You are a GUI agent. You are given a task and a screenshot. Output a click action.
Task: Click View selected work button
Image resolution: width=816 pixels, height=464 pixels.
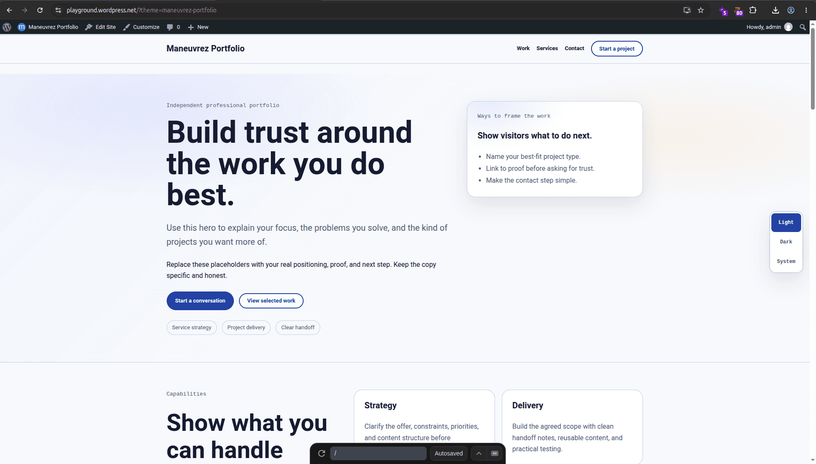[271, 301]
